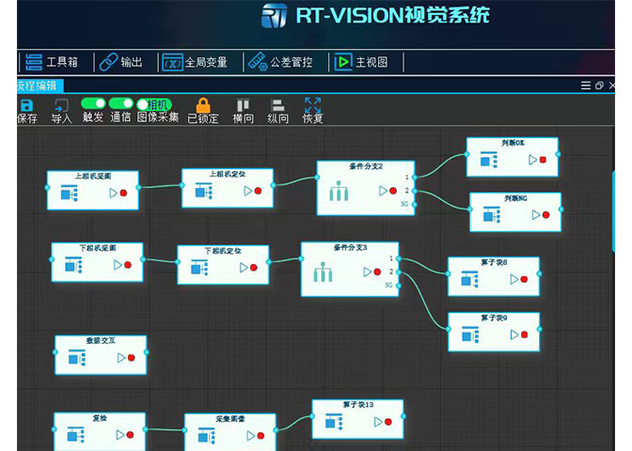The height and width of the screenshot is (451, 632).
Task: Click the 已锁定 padlock icon
Action: [203, 105]
